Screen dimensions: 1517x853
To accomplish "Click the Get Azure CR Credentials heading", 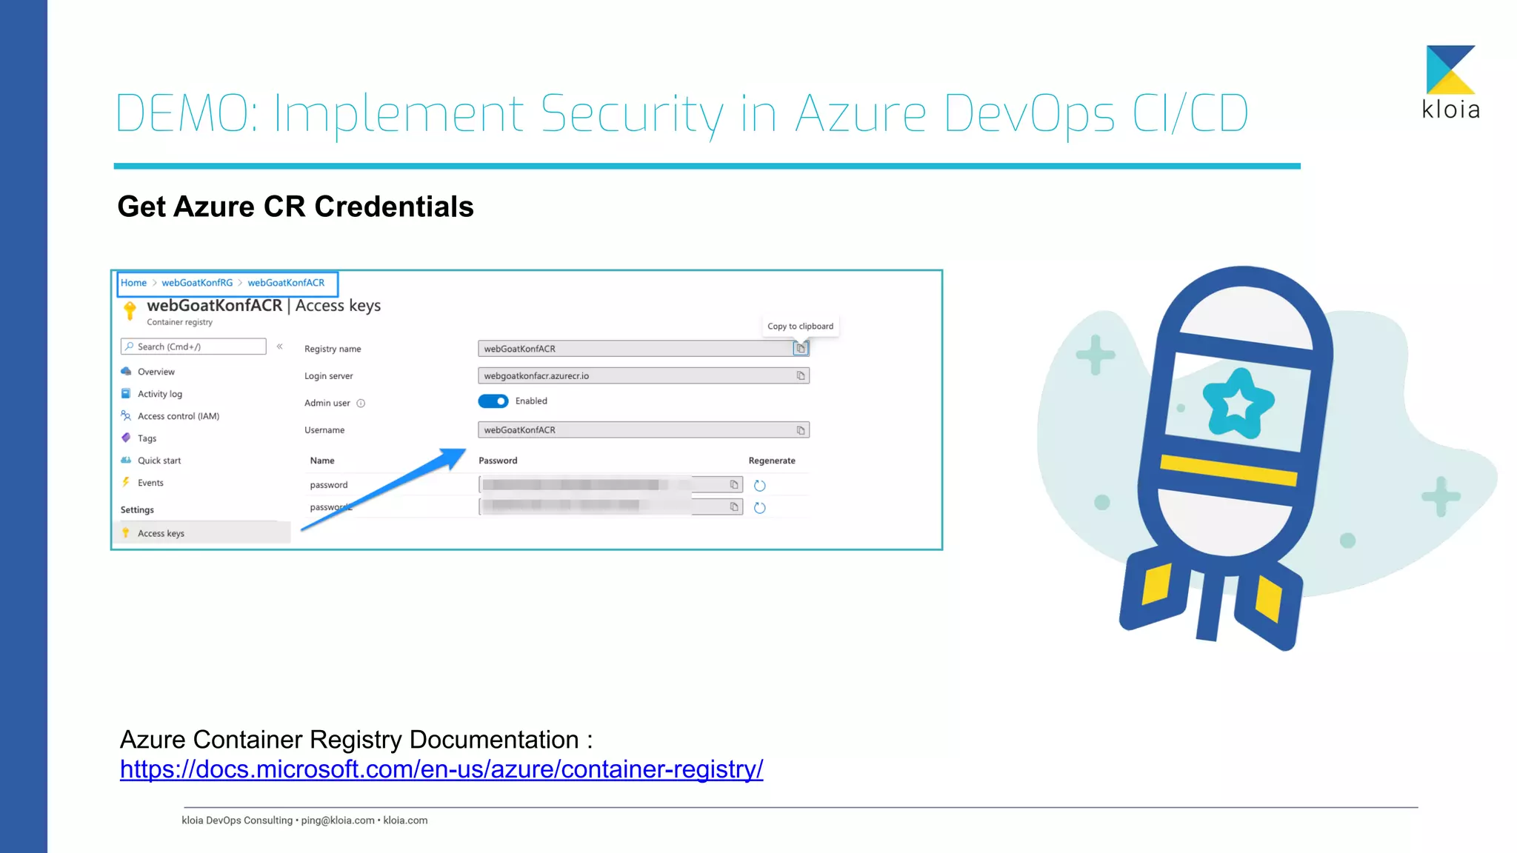I will [296, 207].
